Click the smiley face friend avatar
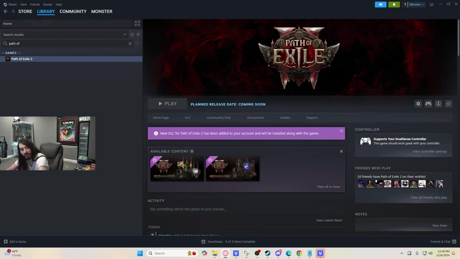Image resolution: width=460 pixels, height=259 pixels. [405, 184]
